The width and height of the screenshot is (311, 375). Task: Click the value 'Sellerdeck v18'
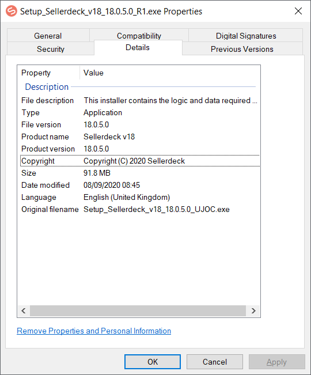point(109,137)
